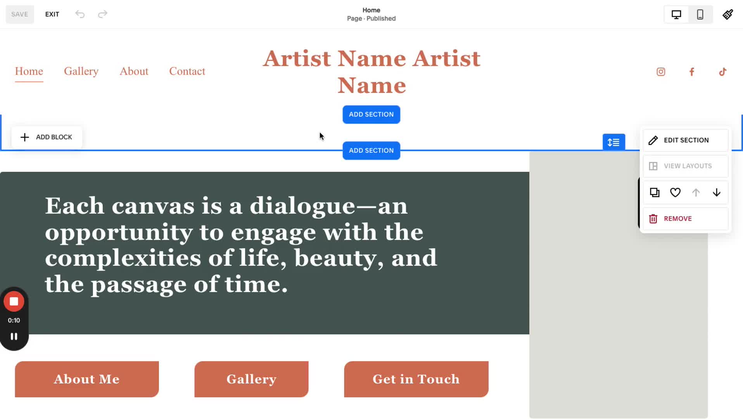This screenshot has height=419, width=743.
Task: Stop the screen recording
Action: (14, 301)
